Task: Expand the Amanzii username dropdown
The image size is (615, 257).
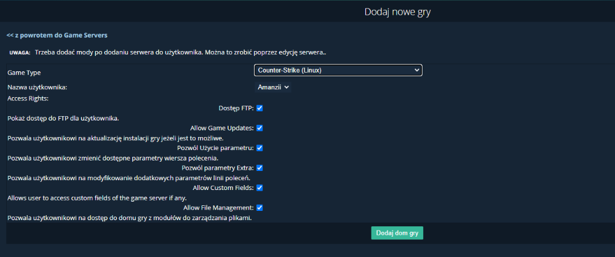Action: tap(273, 87)
